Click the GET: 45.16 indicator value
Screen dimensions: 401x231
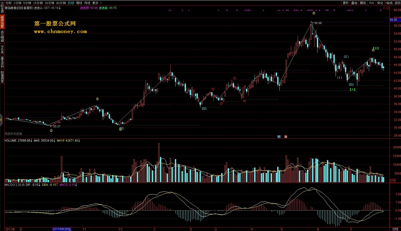click(52, 8)
